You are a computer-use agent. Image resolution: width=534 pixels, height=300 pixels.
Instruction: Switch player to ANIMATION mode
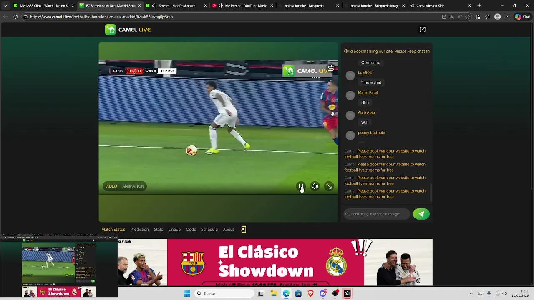point(133,186)
